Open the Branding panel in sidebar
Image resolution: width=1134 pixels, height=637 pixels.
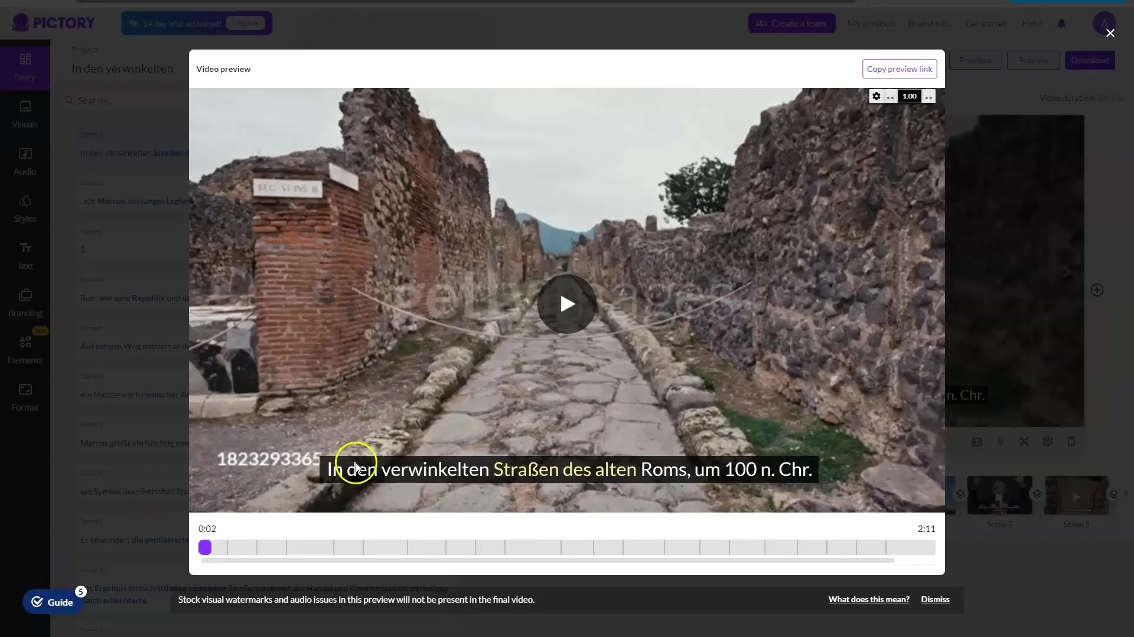[25, 303]
